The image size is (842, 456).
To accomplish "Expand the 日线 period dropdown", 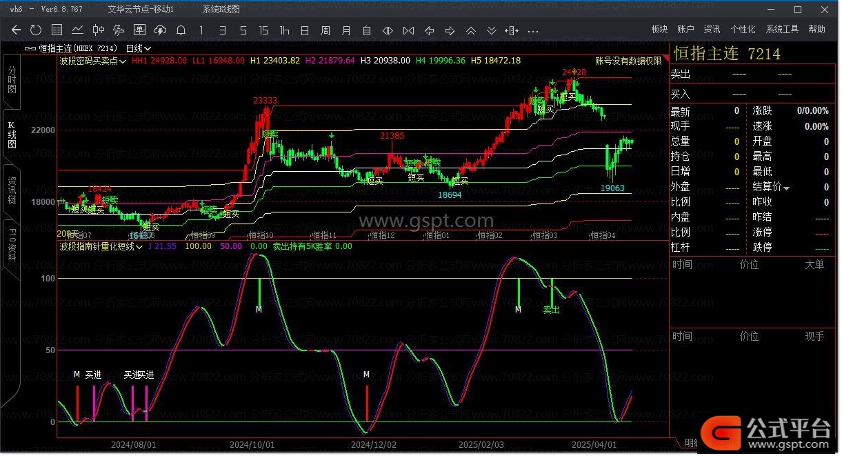I will point(138,48).
